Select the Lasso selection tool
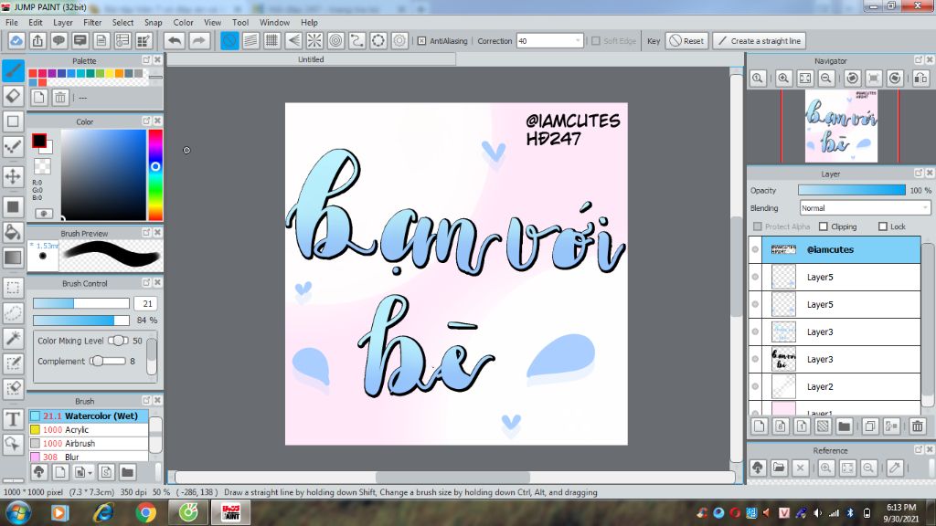 pyautogui.click(x=13, y=312)
